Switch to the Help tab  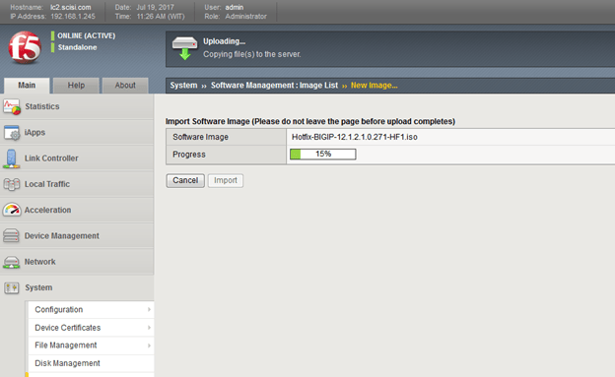76,86
